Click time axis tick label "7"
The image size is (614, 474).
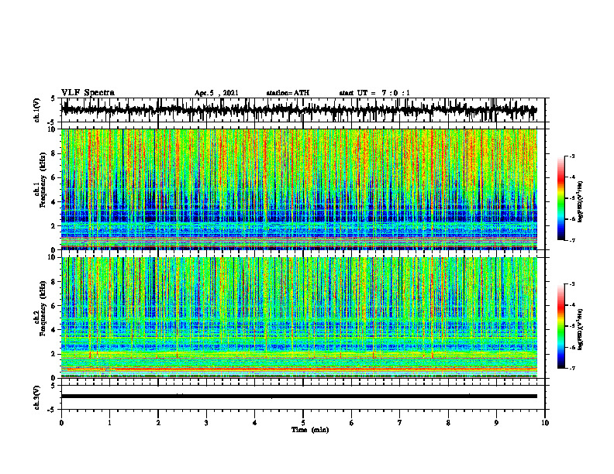pos(400,423)
